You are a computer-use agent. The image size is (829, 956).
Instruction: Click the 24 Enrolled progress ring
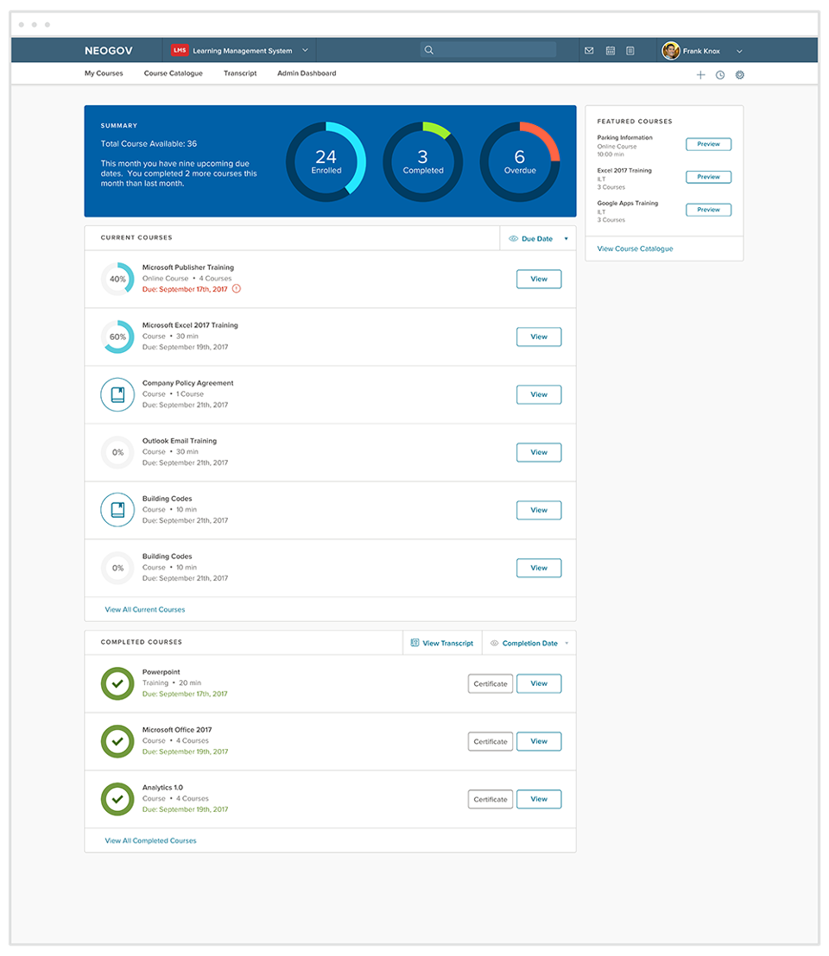[x=326, y=161]
